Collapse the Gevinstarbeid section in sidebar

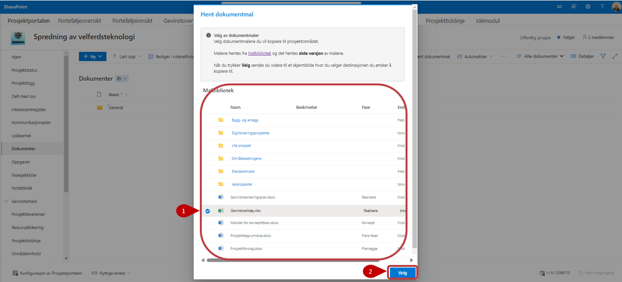6,201
